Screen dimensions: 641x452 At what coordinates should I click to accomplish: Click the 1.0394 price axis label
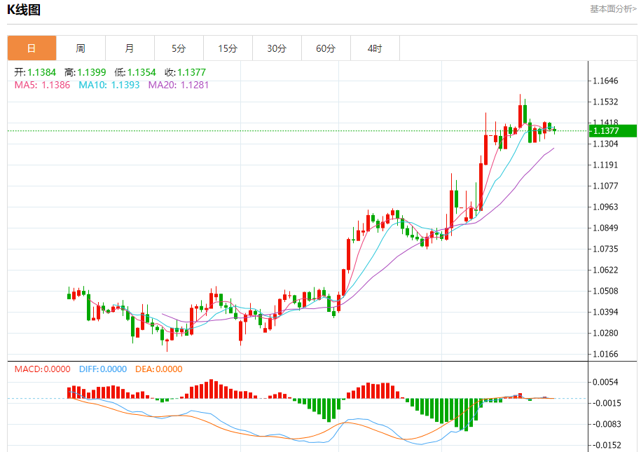coord(605,312)
